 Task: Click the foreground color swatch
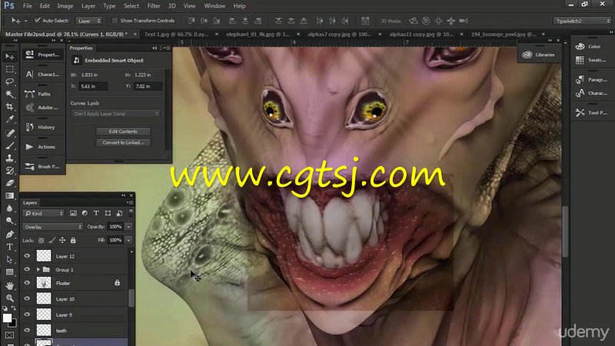(x=7, y=318)
